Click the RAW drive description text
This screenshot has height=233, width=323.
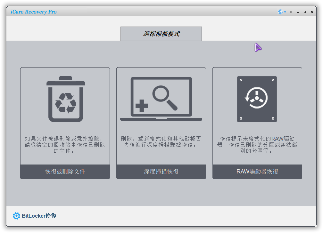257,145
